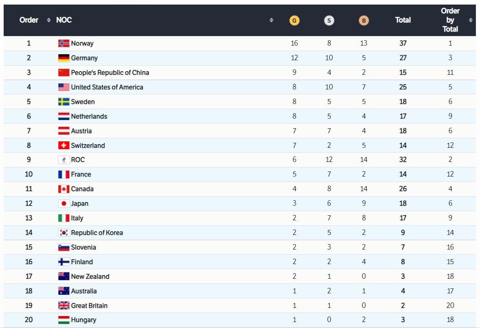Click the Great Britain flag icon

tap(63, 306)
